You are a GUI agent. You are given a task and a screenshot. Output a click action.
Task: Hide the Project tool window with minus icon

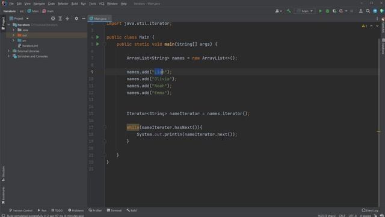[x=84, y=19]
